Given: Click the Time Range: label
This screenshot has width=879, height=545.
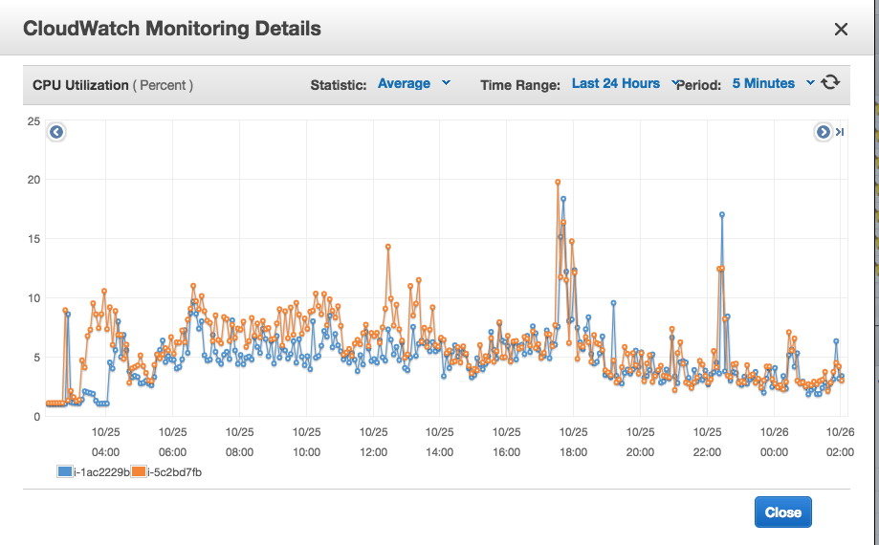Looking at the screenshot, I should (x=520, y=85).
